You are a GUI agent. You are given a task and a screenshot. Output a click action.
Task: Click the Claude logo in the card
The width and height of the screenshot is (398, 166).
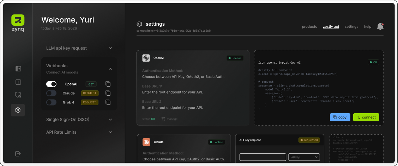pyautogui.click(x=146, y=142)
